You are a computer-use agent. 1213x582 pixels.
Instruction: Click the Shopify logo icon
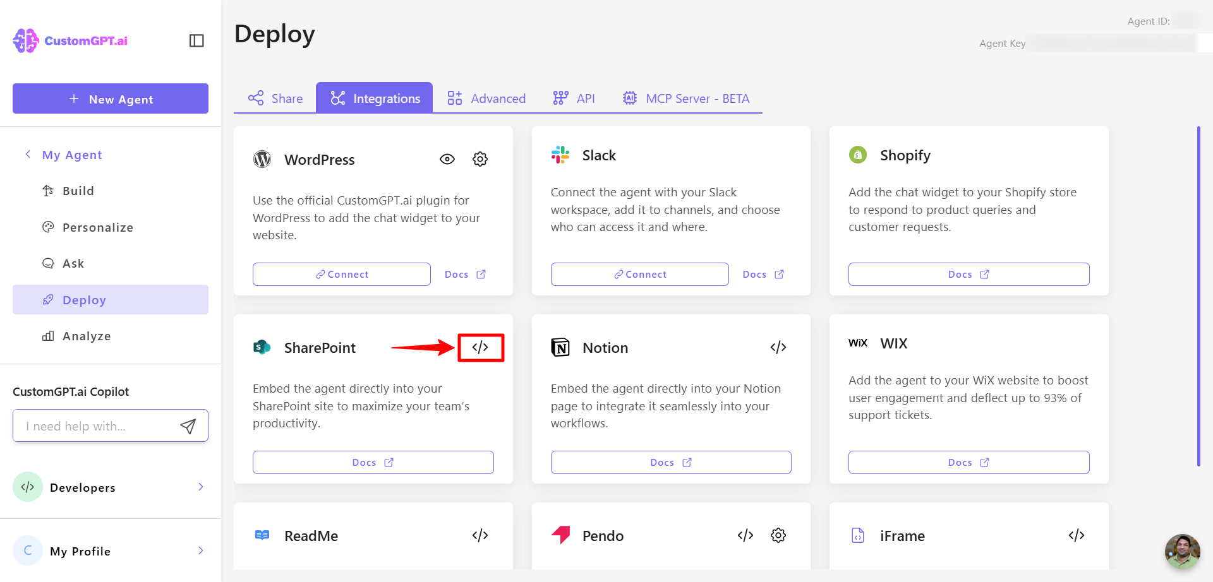tap(858, 155)
